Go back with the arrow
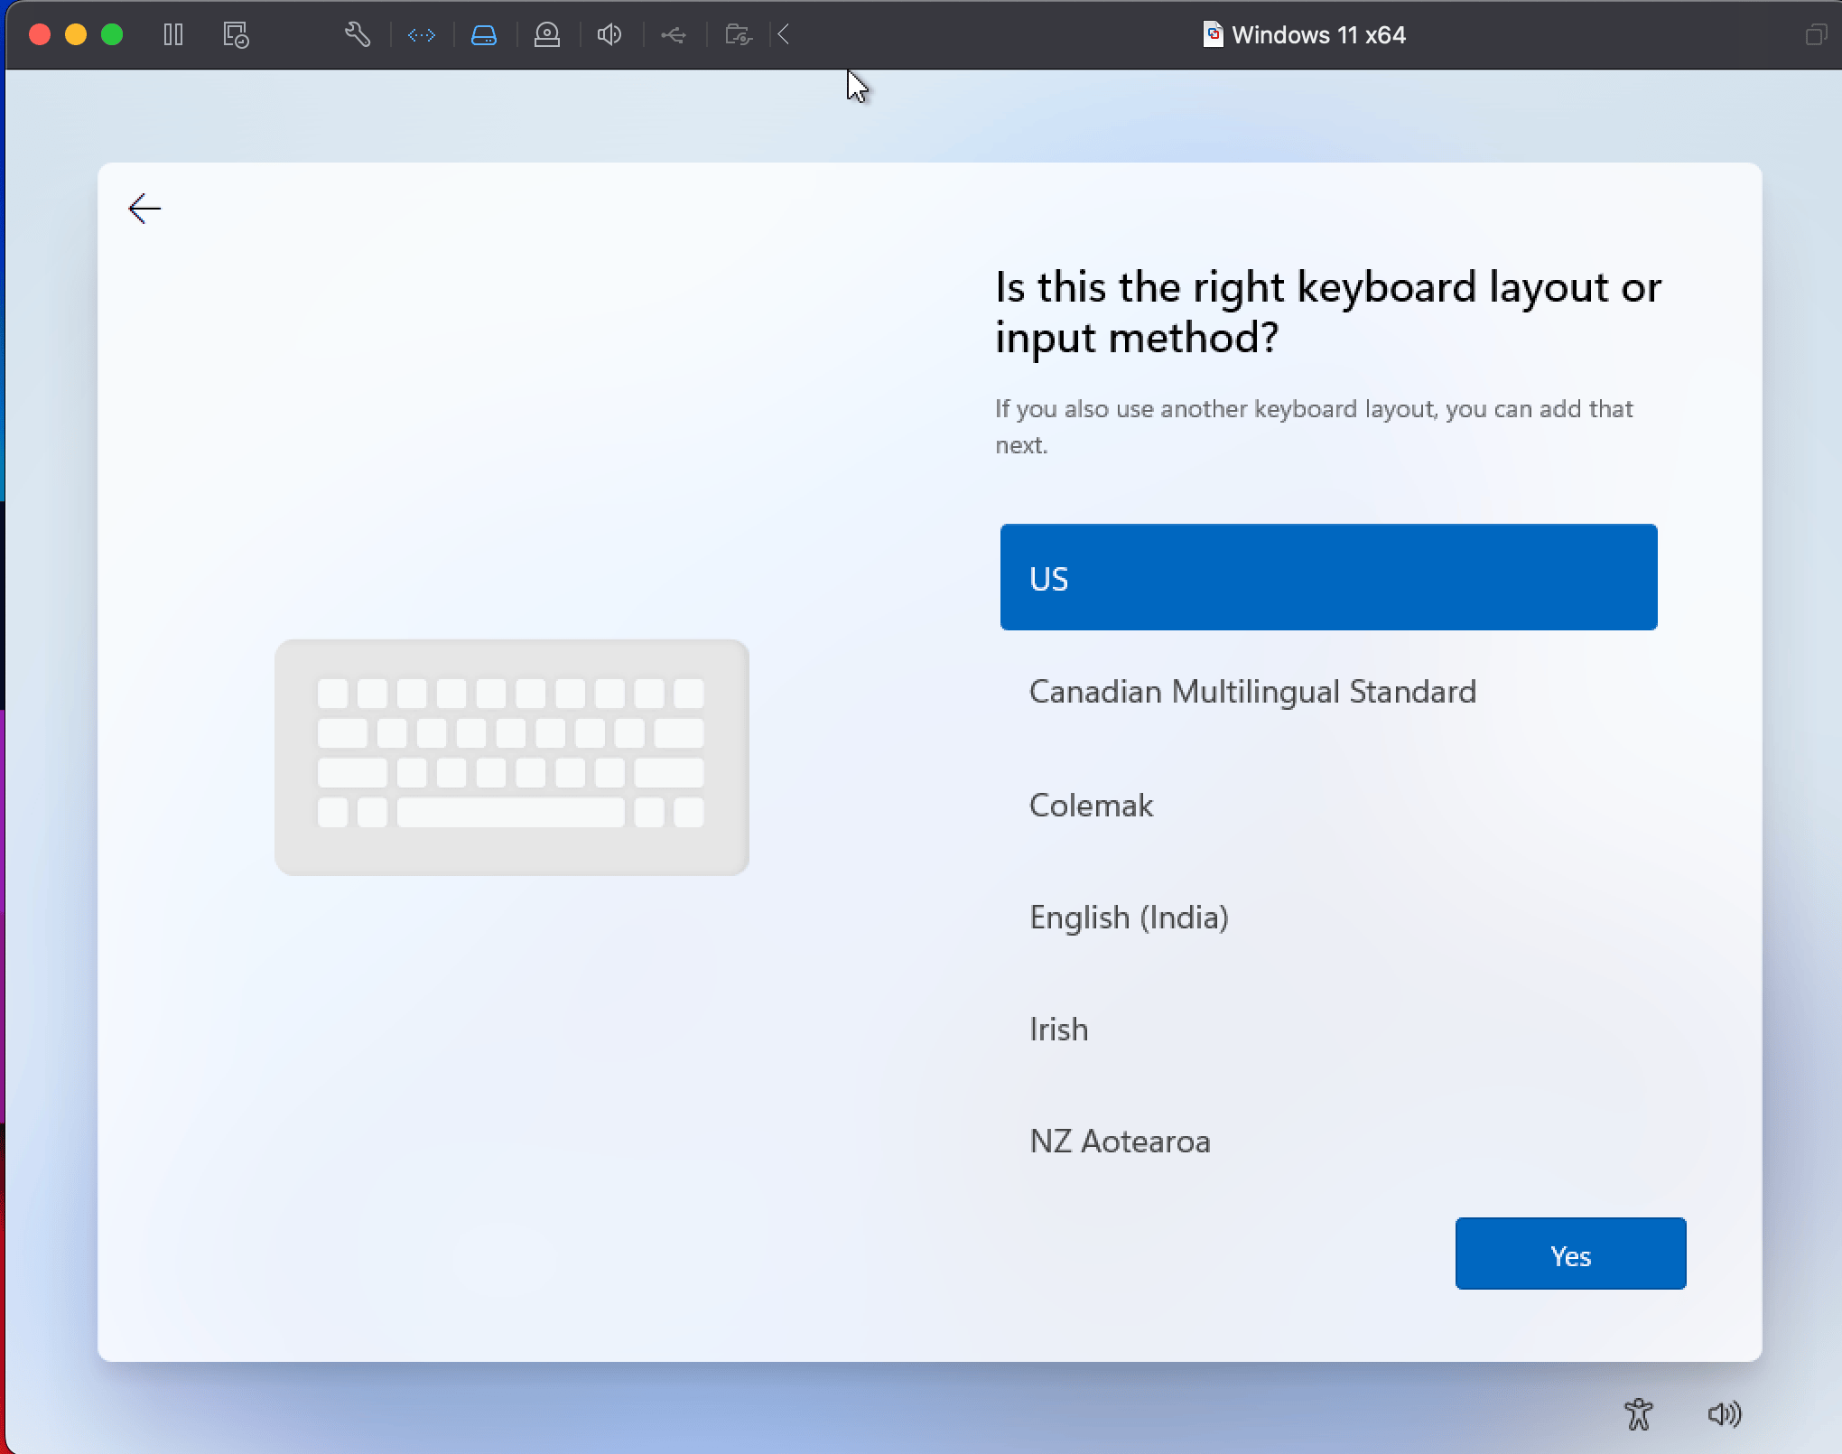The width and height of the screenshot is (1842, 1454). [144, 209]
